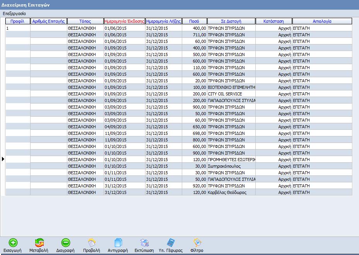Image resolution: width=359 pixels, height=255 pixels.
Task: Select the 711,00 amount cell
Action: point(195,35)
